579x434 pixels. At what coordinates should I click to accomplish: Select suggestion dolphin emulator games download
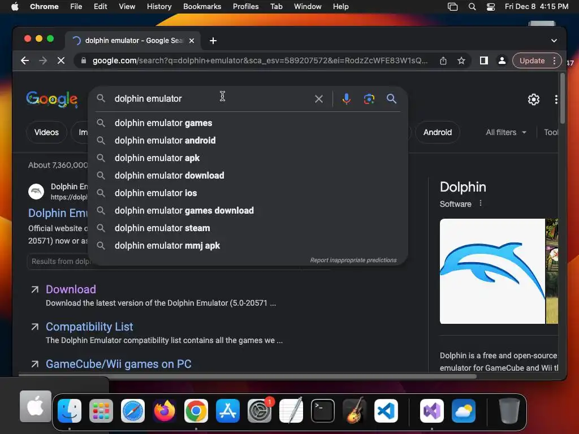tap(248, 210)
